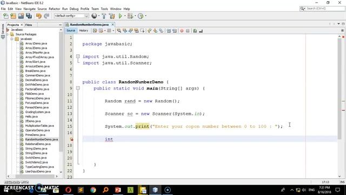Click the New File toolbar icon
This screenshot has height=195, width=346.
point(6,16)
